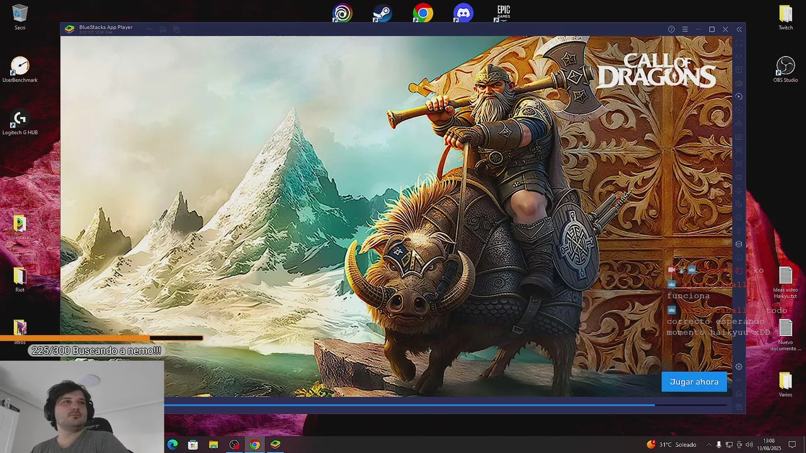Open BlueStacks multi-instance manager layers icon
This screenshot has height=453, width=806.
[739, 244]
